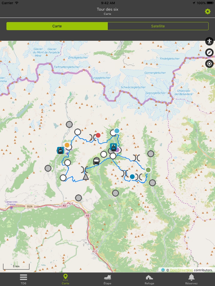Open settings with the green gear icon

click(x=207, y=11)
